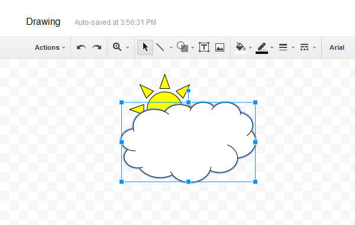The image size is (355, 225).
Task: Open the Shape tool
Action: 182,47
